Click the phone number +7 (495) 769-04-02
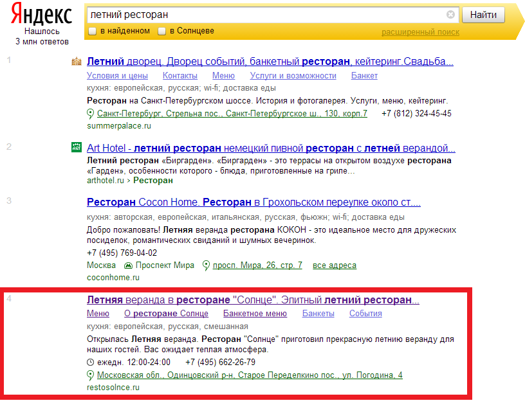Viewport: 525px width, 403px height. [122, 253]
